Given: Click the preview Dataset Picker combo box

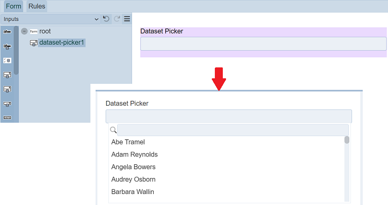Looking at the screenshot, I should pyautogui.click(x=229, y=116).
